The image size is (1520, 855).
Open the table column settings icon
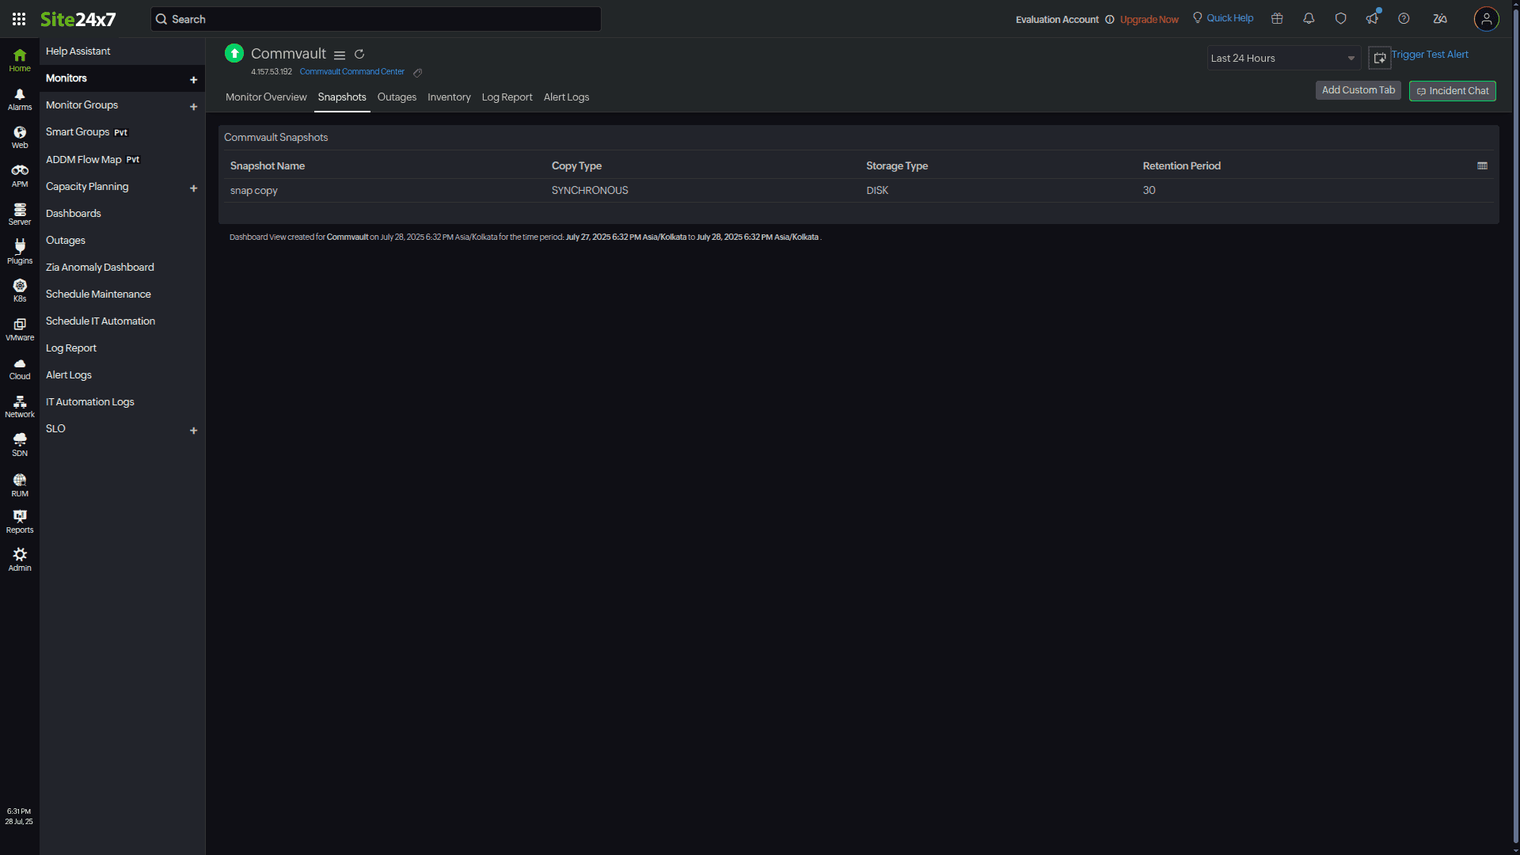(x=1482, y=166)
